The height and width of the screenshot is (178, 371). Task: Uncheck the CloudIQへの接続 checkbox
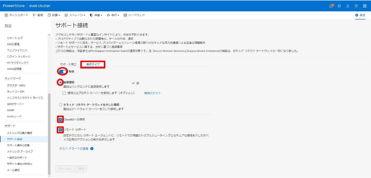(61, 119)
